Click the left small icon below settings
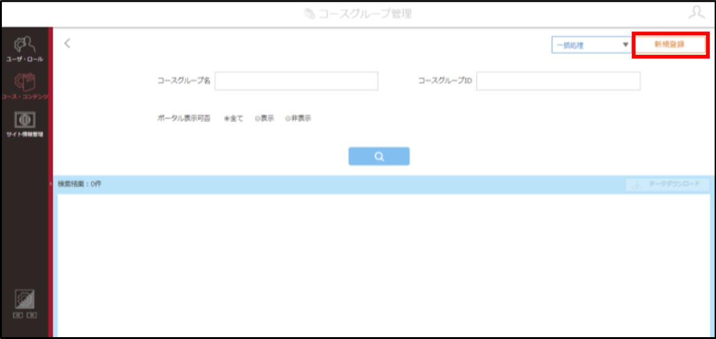The height and width of the screenshot is (339, 716). tap(18, 315)
